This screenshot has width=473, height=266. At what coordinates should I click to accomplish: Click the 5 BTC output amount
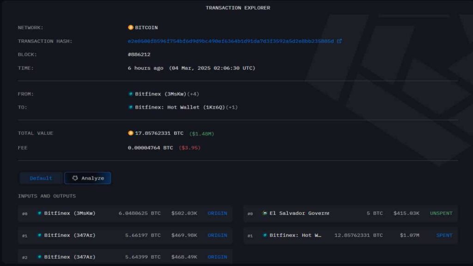point(375,213)
